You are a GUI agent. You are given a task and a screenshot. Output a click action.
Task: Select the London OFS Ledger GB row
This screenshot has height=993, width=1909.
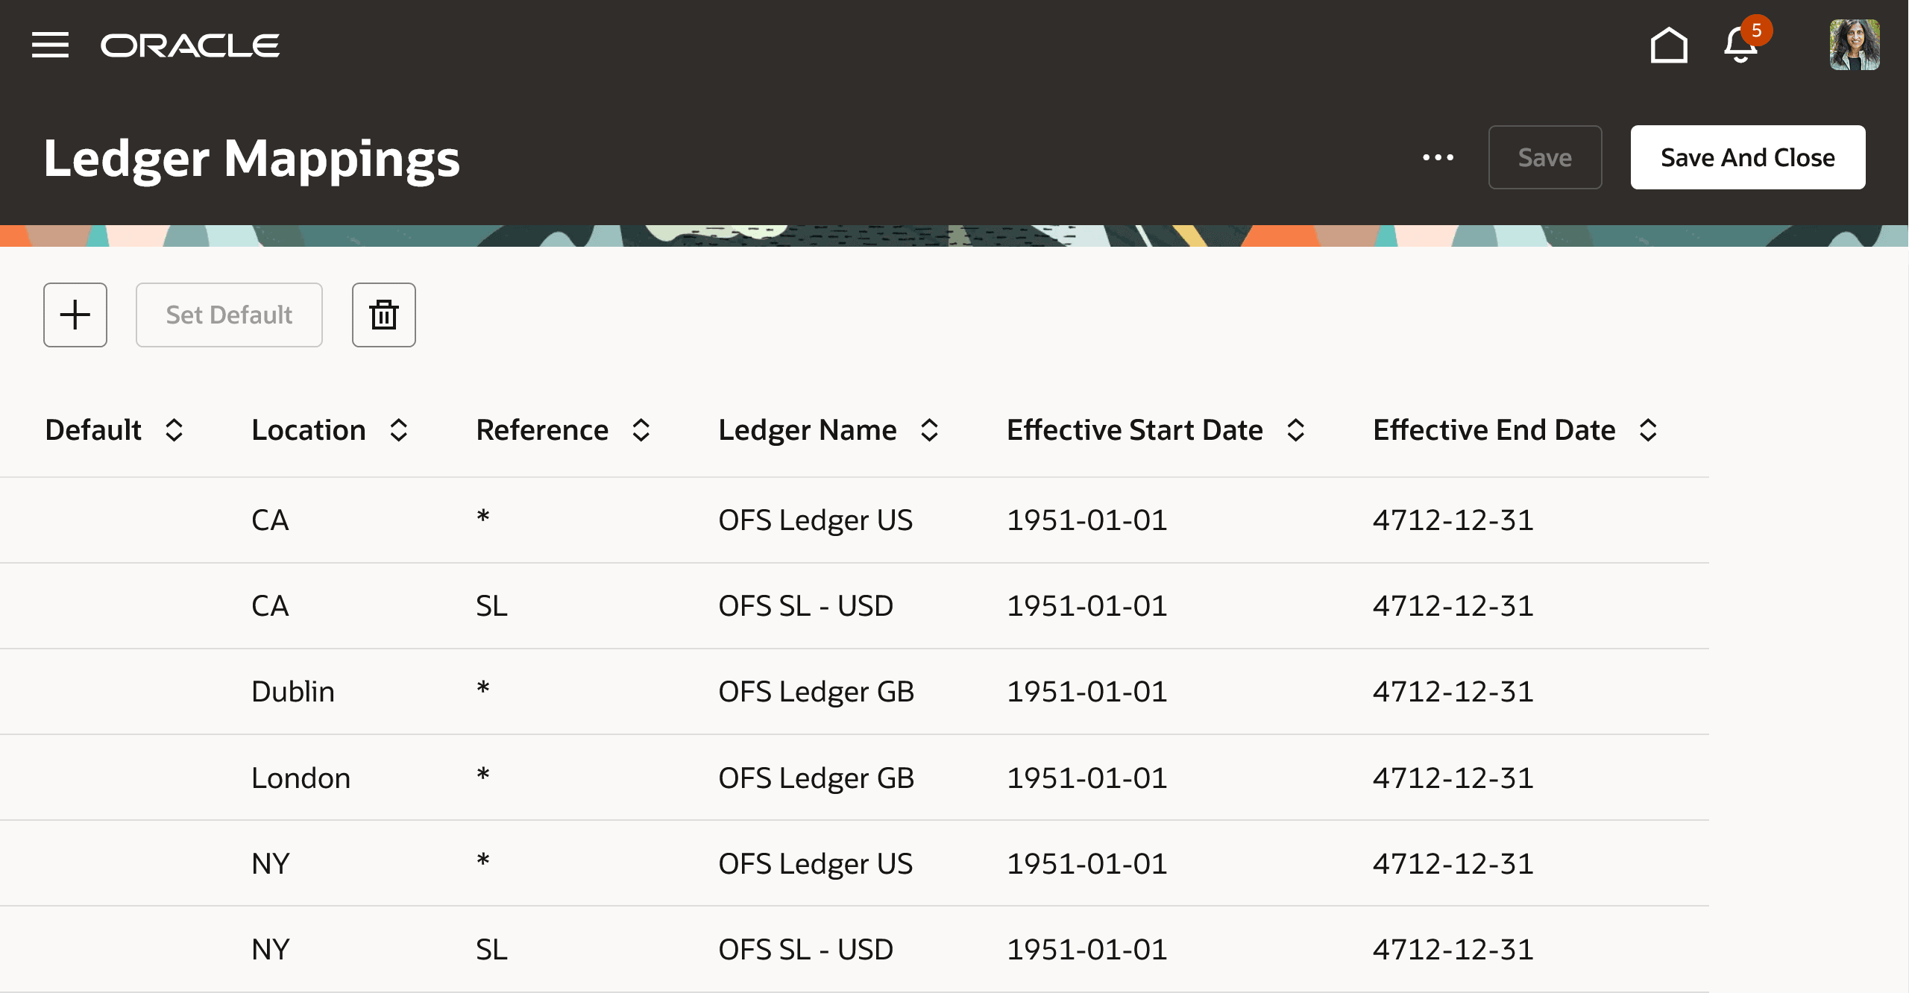point(855,778)
